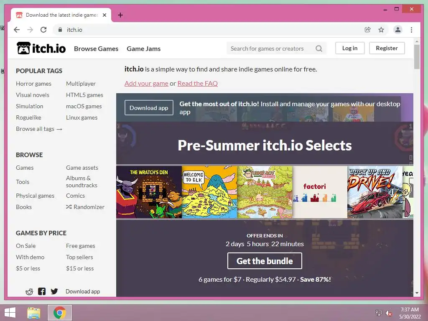
Task: Open a new browser tab
Action: [120, 15]
